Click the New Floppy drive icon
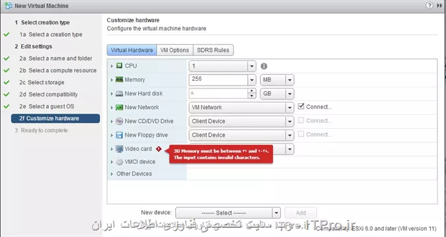446x237 pixels. [x=120, y=135]
